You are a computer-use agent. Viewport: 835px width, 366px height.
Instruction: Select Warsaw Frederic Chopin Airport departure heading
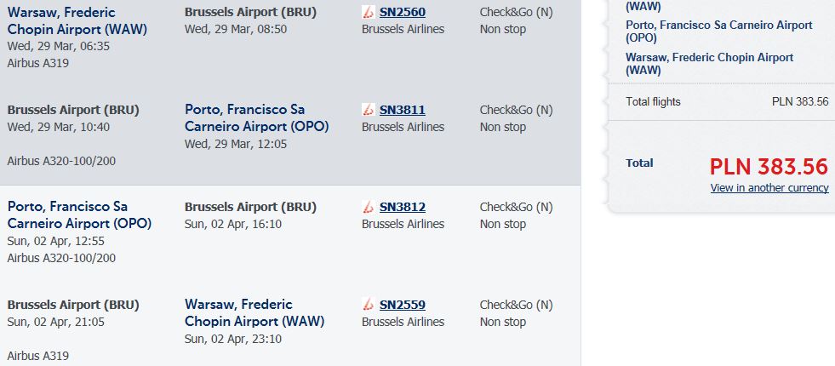77,20
